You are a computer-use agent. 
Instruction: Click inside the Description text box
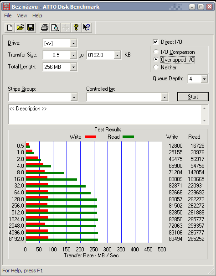104,115
